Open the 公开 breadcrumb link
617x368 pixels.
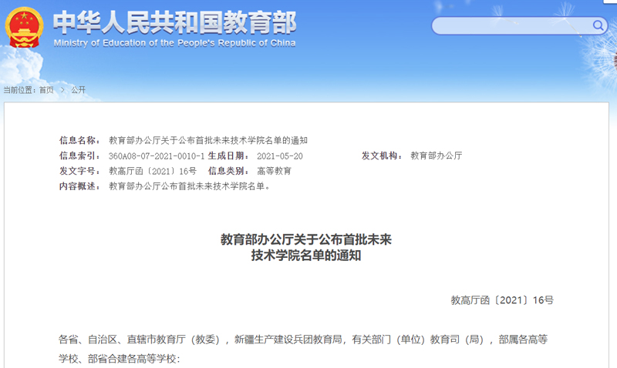[79, 90]
